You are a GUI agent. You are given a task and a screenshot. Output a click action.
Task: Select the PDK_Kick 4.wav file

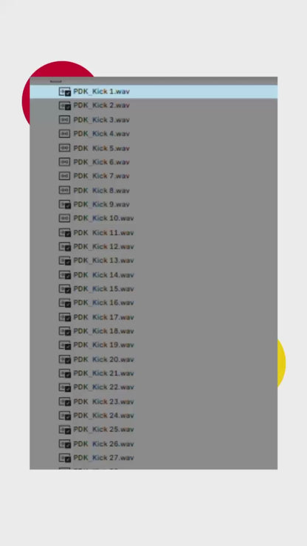click(153, 134)
